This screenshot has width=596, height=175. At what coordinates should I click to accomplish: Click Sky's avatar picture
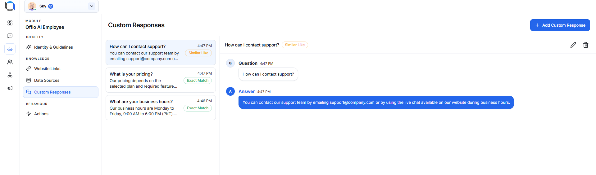(x=32, y=6)
